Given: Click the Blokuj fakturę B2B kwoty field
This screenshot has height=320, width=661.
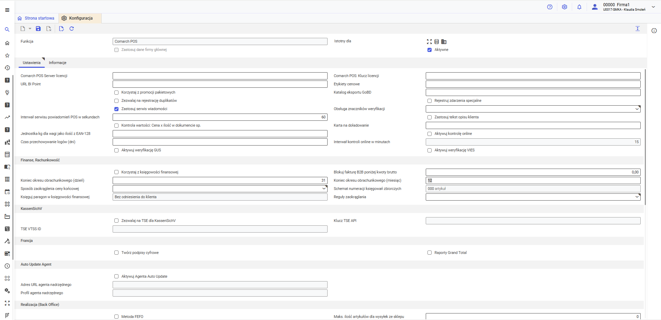Looking at the screenshot, I should tap(533, 172).
